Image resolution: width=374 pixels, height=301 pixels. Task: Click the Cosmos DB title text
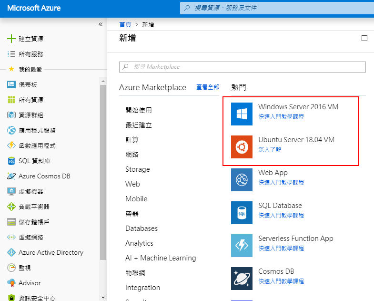[276, 271]
